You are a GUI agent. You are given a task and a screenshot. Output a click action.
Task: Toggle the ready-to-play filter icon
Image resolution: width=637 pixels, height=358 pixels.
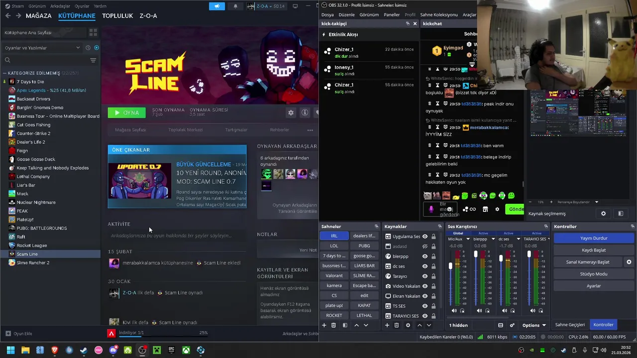point(97,48)
